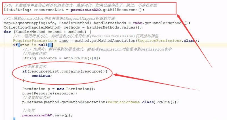
Task: Click RequiresPermissions type before anno
Action: [35, 41]
